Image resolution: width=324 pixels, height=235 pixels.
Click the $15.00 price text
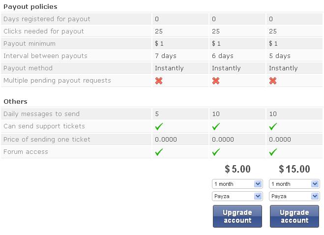(295, 169)
